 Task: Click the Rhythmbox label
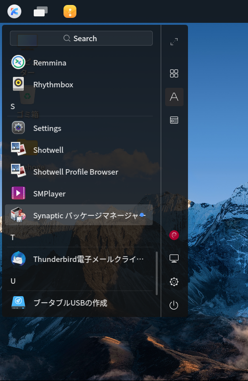[53, 84]
